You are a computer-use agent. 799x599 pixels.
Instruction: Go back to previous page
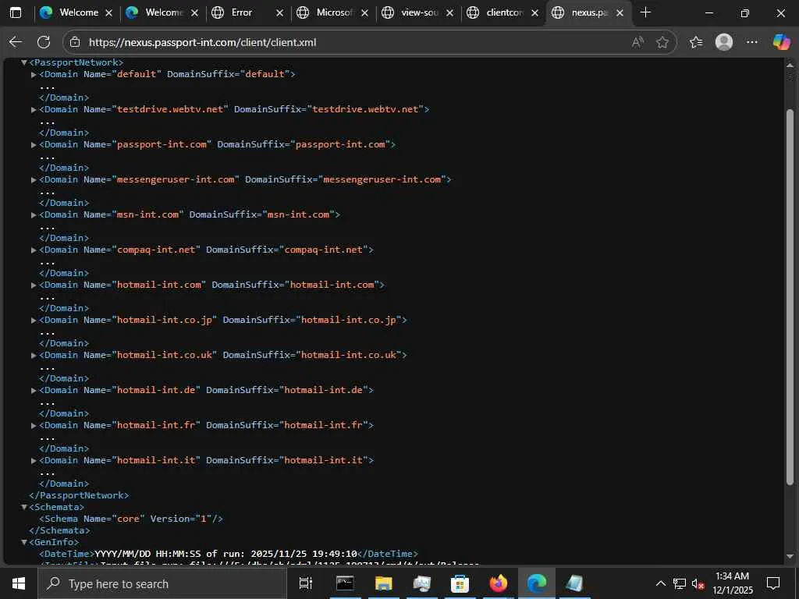(16, 42)
